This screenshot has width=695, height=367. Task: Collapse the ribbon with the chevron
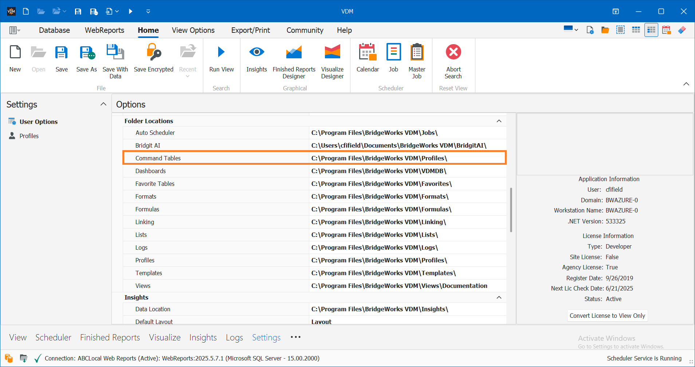pos(686,84)
